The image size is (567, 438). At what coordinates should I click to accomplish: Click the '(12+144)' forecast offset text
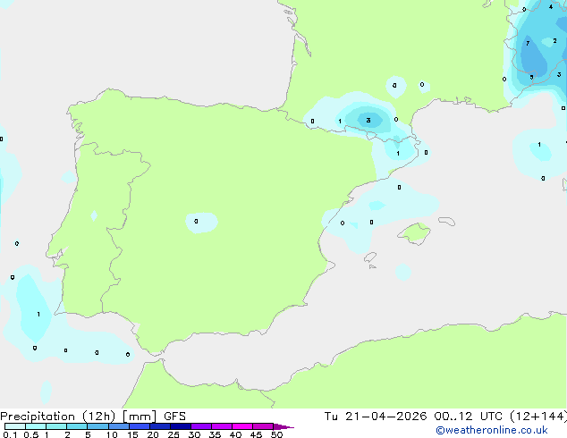pyautogui.click(x=538, y=417)
